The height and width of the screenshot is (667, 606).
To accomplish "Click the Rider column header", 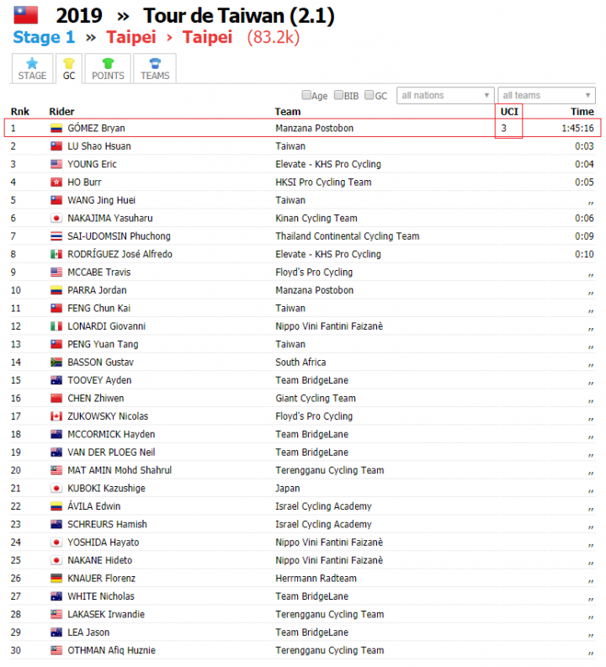I will [61, 112].
